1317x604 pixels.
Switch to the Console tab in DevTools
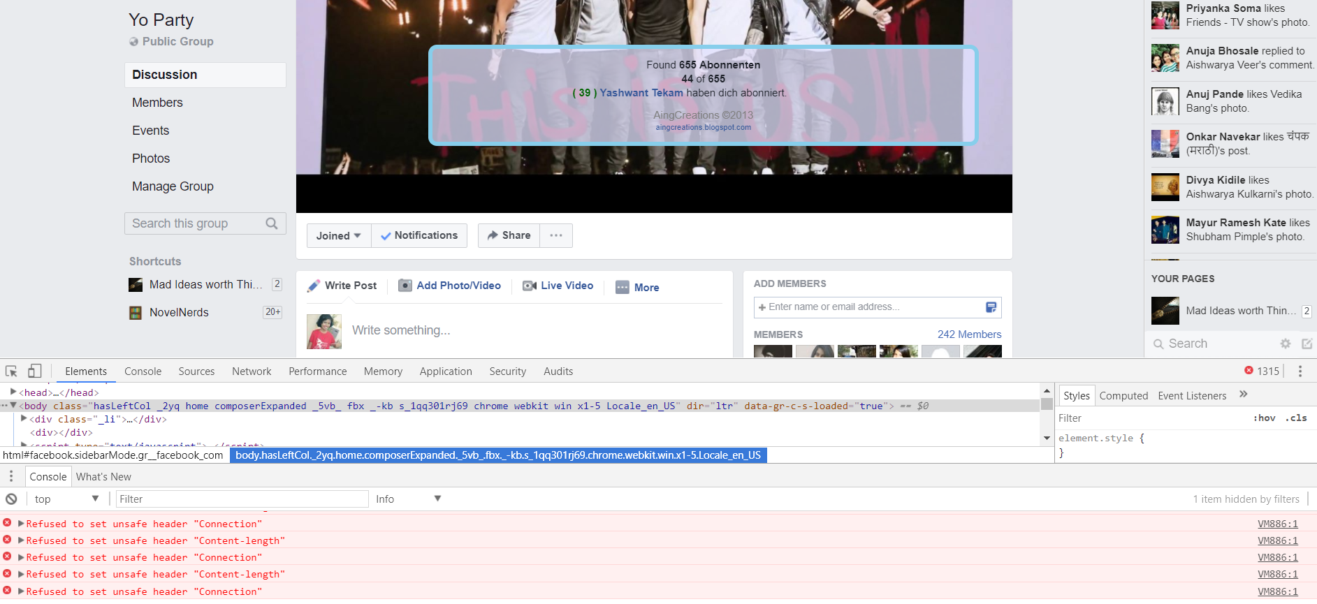[x=143, y=371]
